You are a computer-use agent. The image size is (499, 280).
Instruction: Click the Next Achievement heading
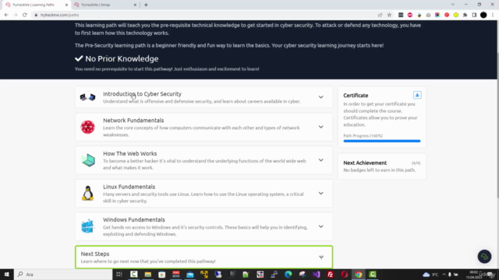coord(365,163)
